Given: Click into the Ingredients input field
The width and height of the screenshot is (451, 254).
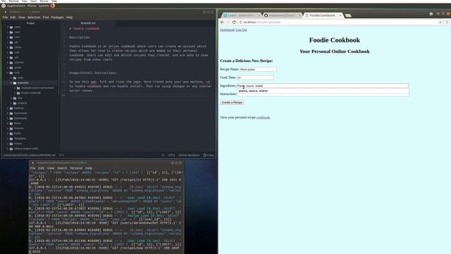Looking at the screenshot, I should [323, 85].
